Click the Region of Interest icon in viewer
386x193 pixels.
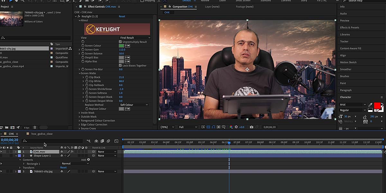point(218,127)
